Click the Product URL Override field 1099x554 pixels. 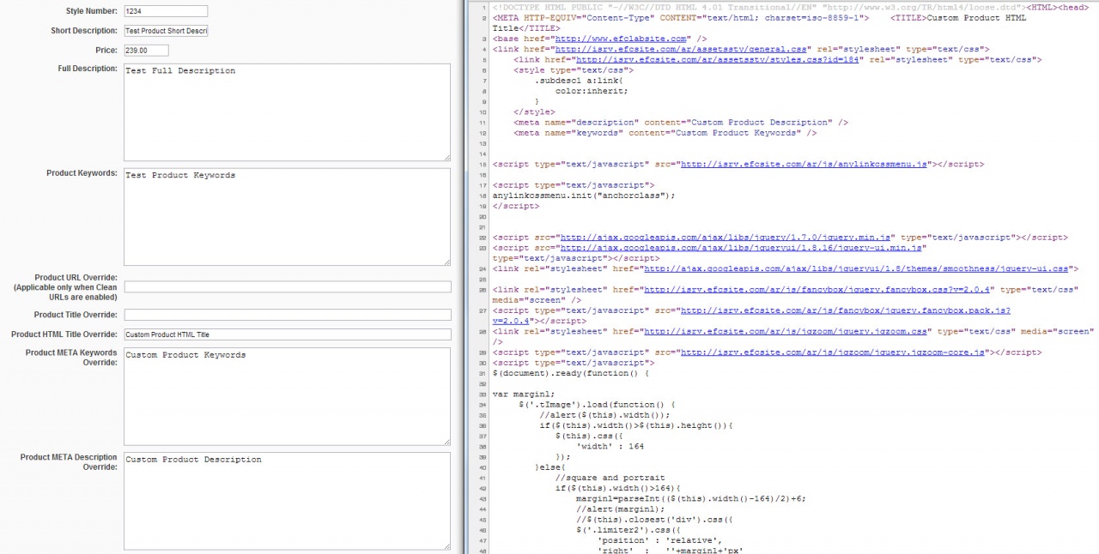coord(288,287)
